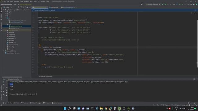The height and width of the screenshot is (111, 198).
Task: Click the Search Everywhere magnifier icon
Action: (191, 4)
